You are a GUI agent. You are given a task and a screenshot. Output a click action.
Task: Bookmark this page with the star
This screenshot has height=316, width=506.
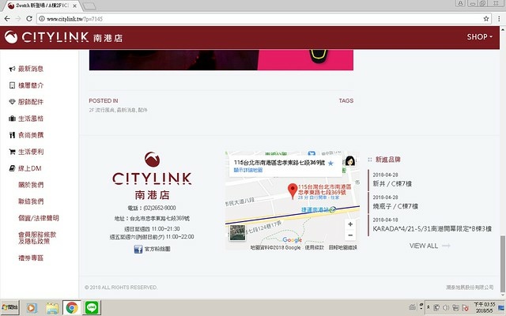click(x=486, y=19)
